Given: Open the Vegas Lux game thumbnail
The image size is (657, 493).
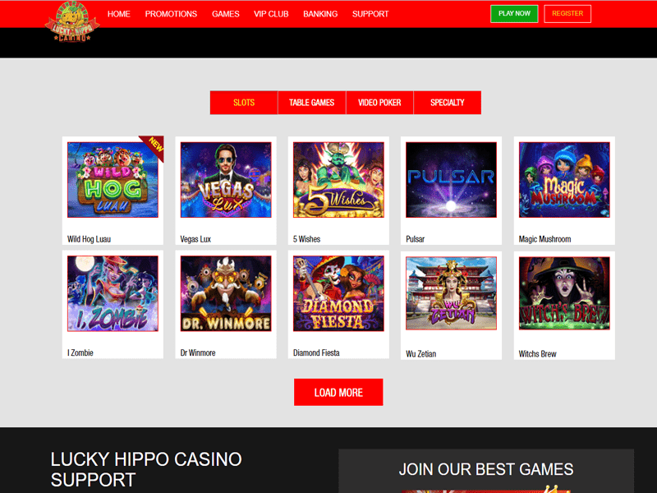Looking at the screenshot, I should 226,180.
